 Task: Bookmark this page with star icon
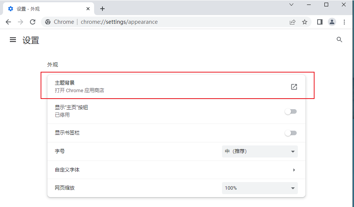coord(305,22)
